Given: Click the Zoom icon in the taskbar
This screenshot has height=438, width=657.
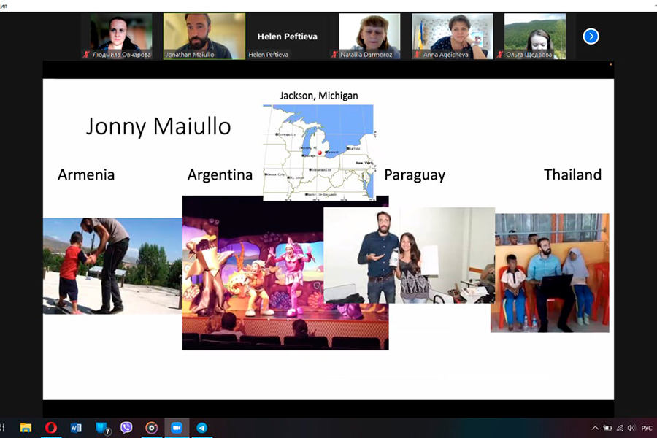Looking at the screenshot, I should pos(176,428).
